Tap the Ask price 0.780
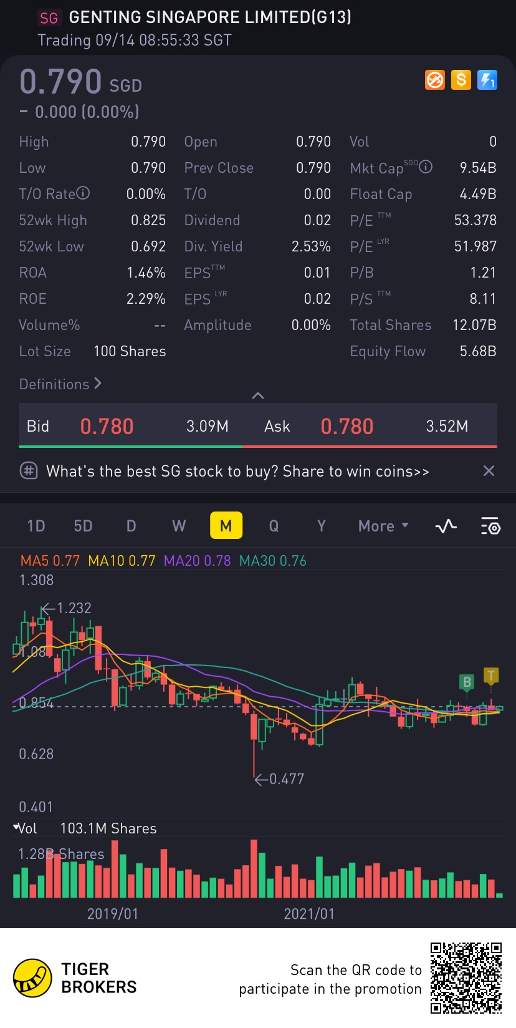 coord(346,427)
